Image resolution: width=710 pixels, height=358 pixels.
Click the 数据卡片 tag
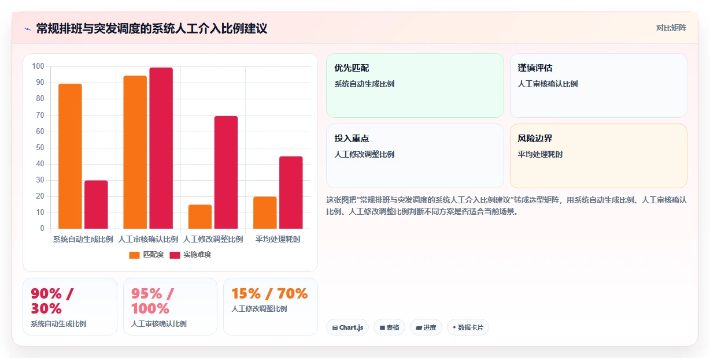468,327
